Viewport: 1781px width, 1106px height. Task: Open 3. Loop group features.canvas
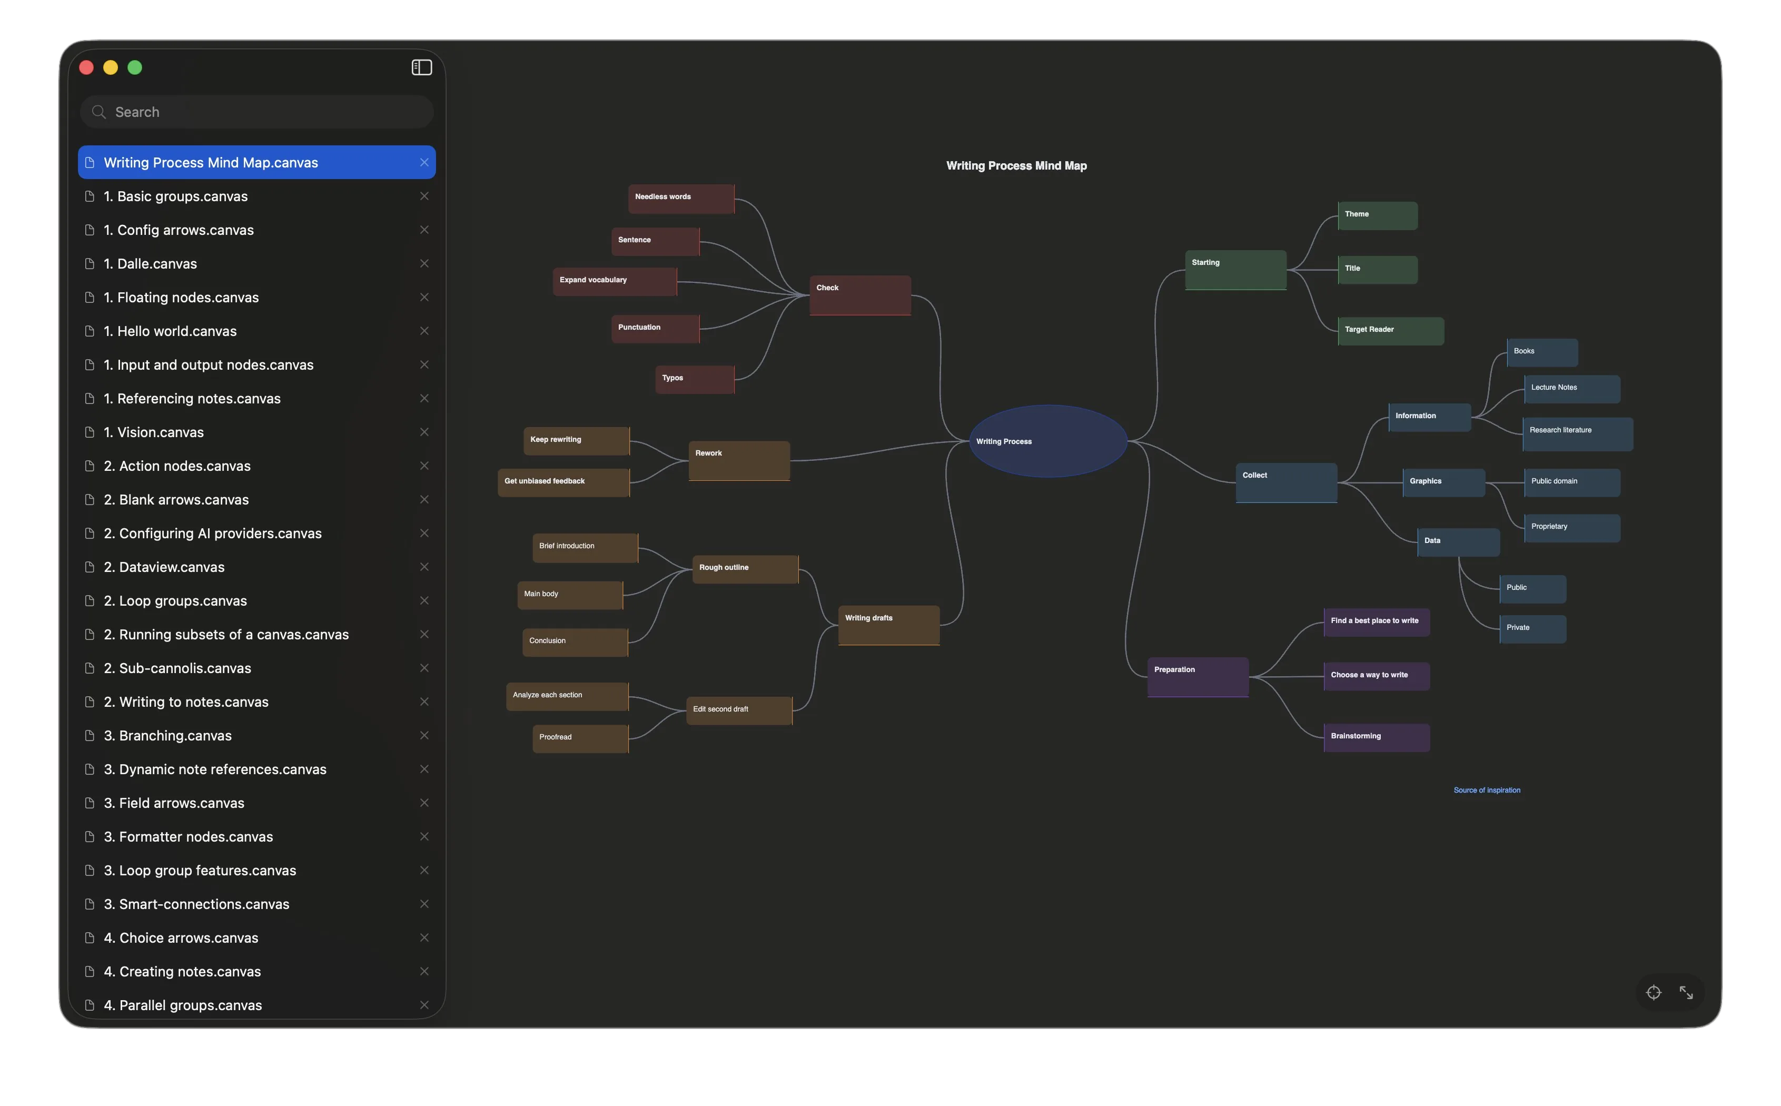point(257,871)
